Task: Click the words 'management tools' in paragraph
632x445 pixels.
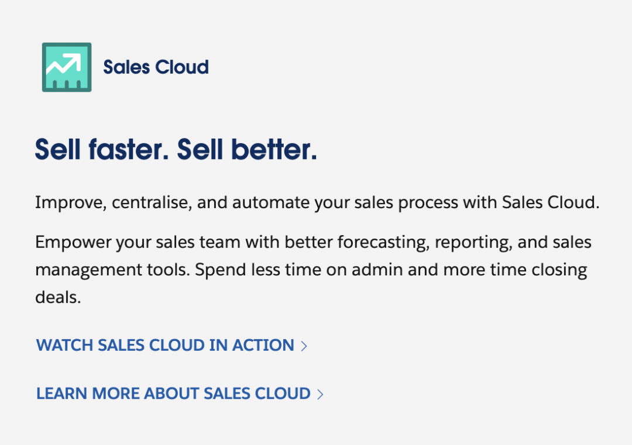Action: [x=112, y=270]
